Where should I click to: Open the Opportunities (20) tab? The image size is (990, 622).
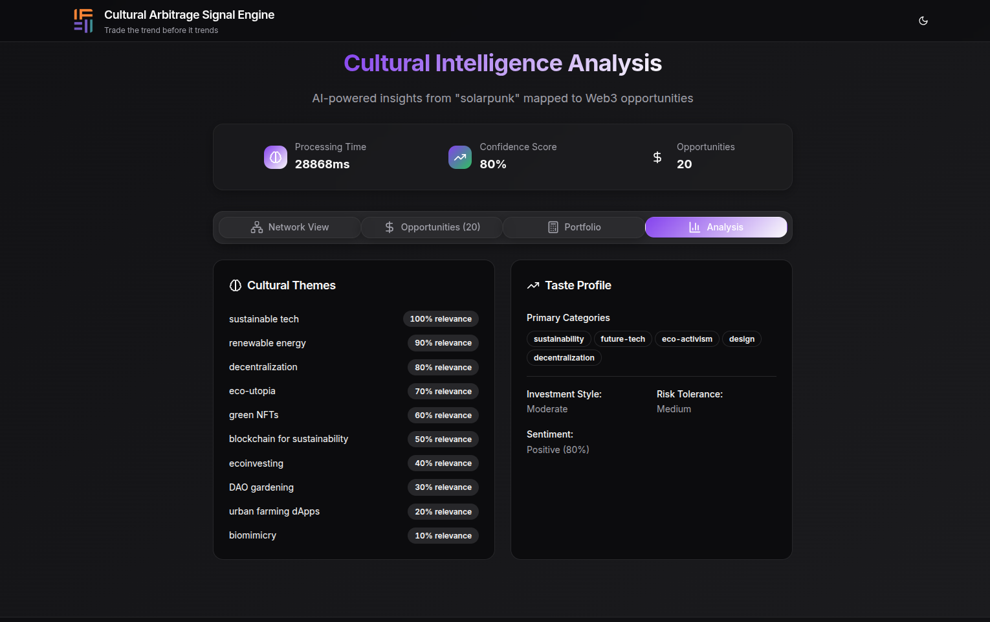point(432,227)
